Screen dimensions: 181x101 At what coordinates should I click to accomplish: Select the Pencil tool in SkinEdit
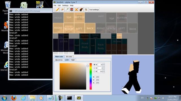(x=57, y=10)
